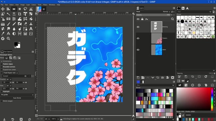Open the Fixed Aspect ratio dropdown

(x=10, y=73)
